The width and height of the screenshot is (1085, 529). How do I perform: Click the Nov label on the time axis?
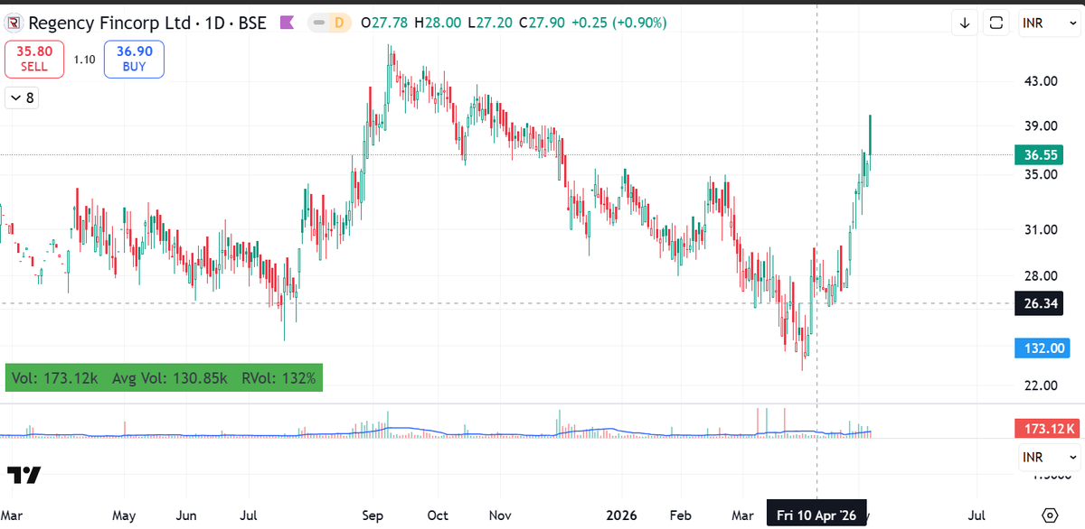coord(499,516)
